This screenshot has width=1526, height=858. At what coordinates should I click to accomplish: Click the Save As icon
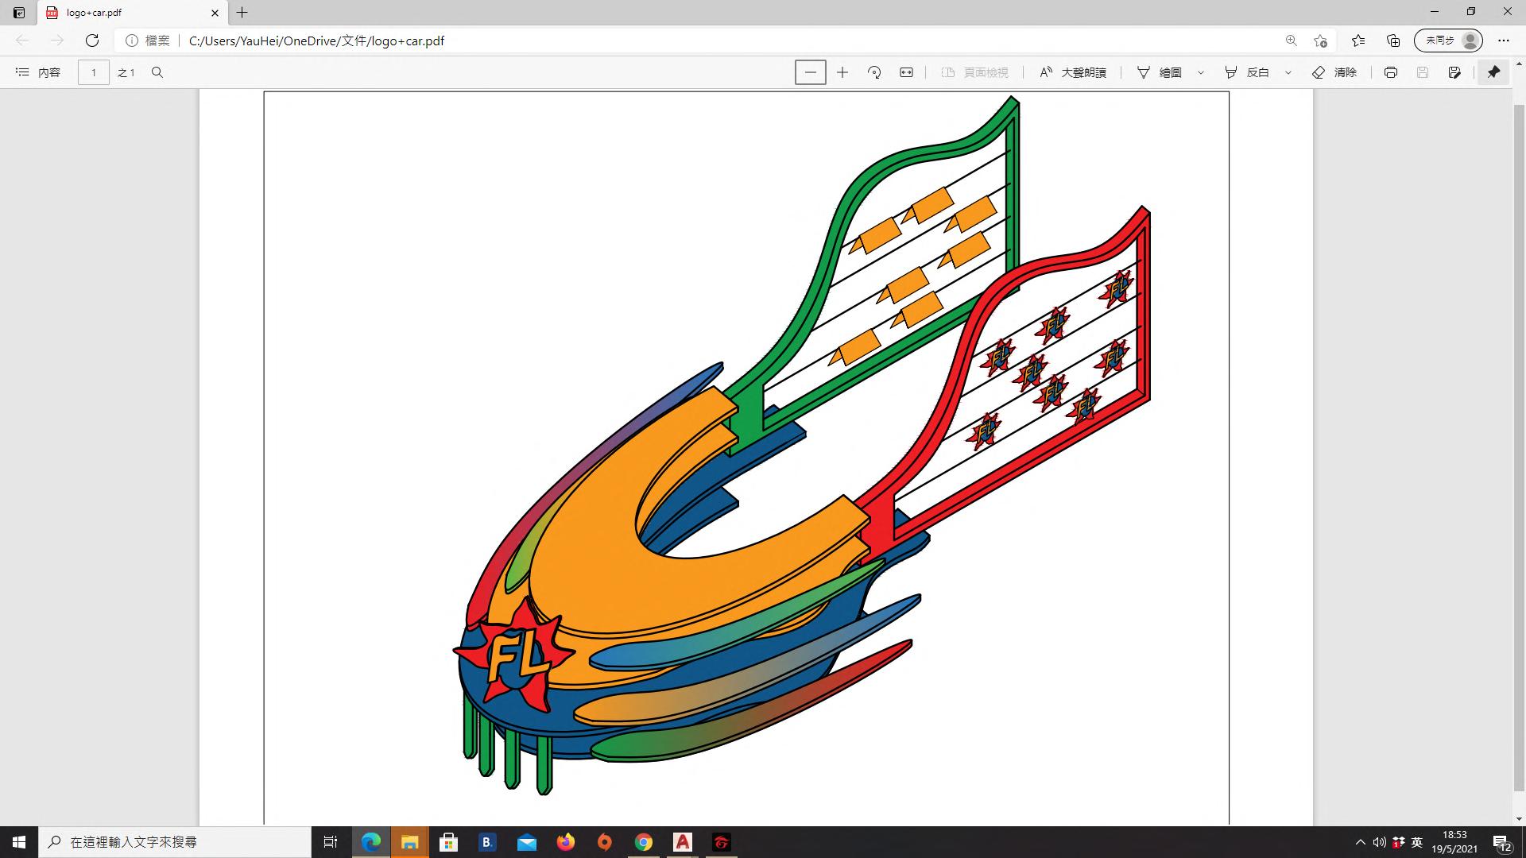pyautogui.click(x=1454, y=72)
